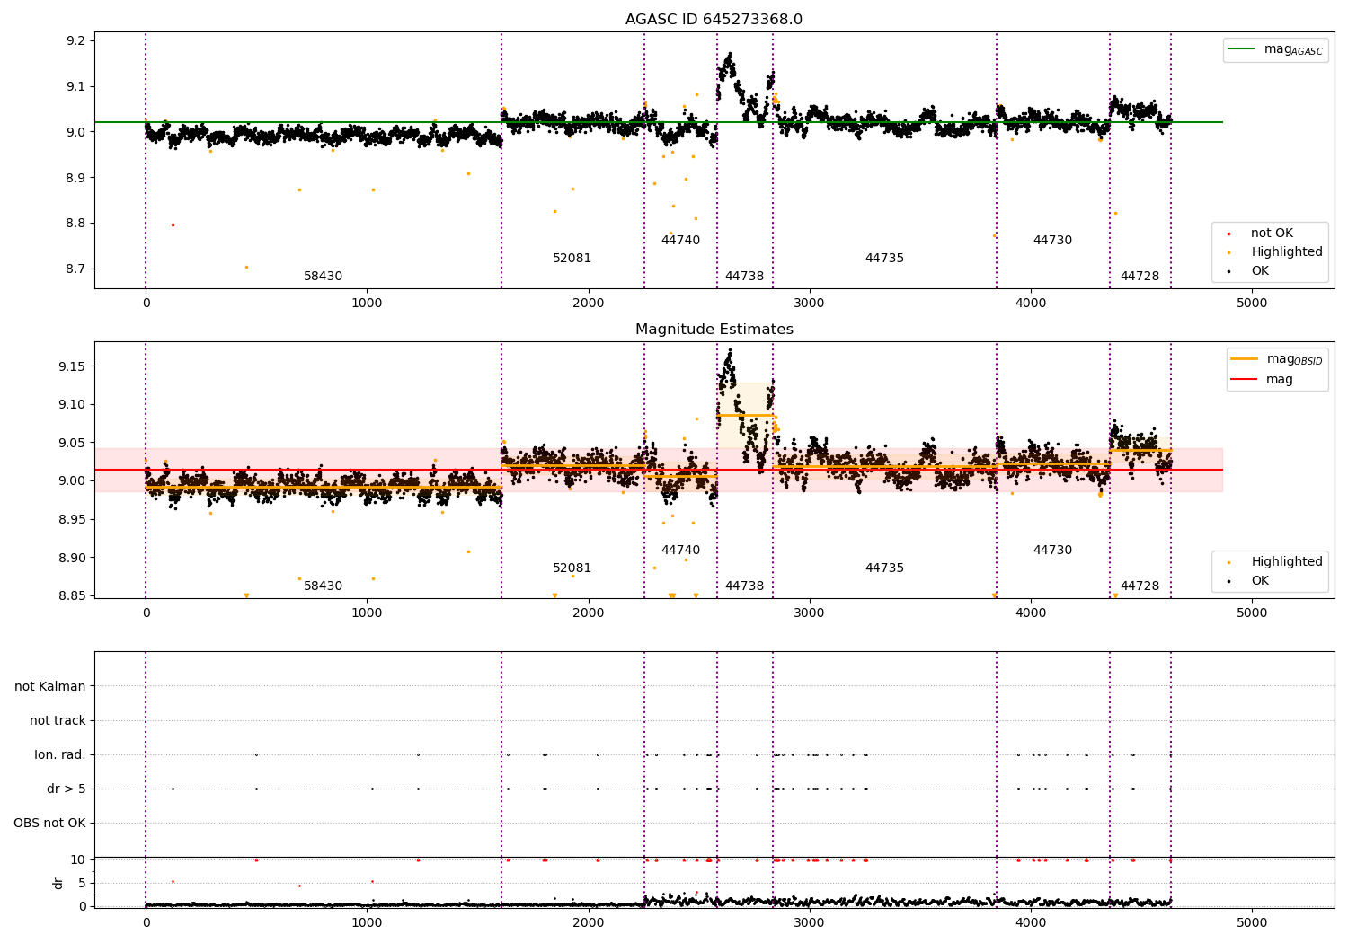Image resolution: width=1348 pixels, height=943 pixels.
Task: Click the 'Ion. rad.' row label
Action: click(x=60, y=754)
